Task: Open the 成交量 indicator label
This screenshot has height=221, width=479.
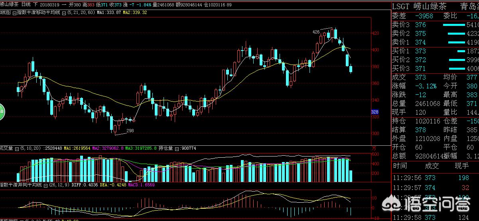Action: coord(7,148)
